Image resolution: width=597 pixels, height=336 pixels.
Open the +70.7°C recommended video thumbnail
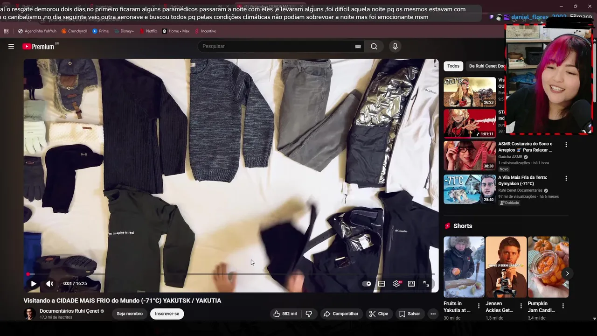[470, 92]
